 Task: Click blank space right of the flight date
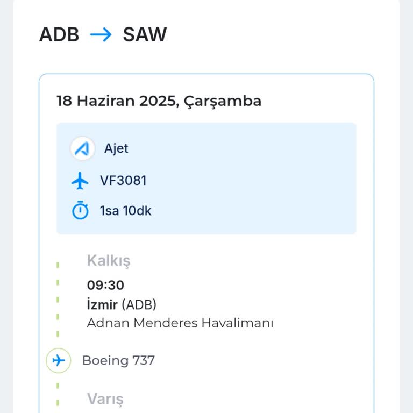point(317,101)
